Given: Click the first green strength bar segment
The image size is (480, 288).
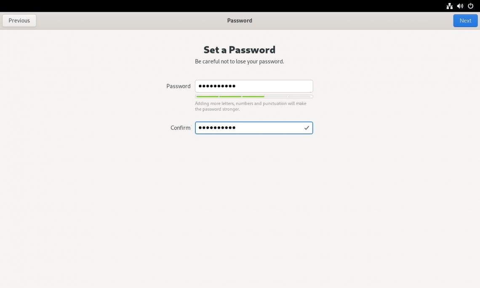Looking at the screenshot, I should tap(207, 96).
